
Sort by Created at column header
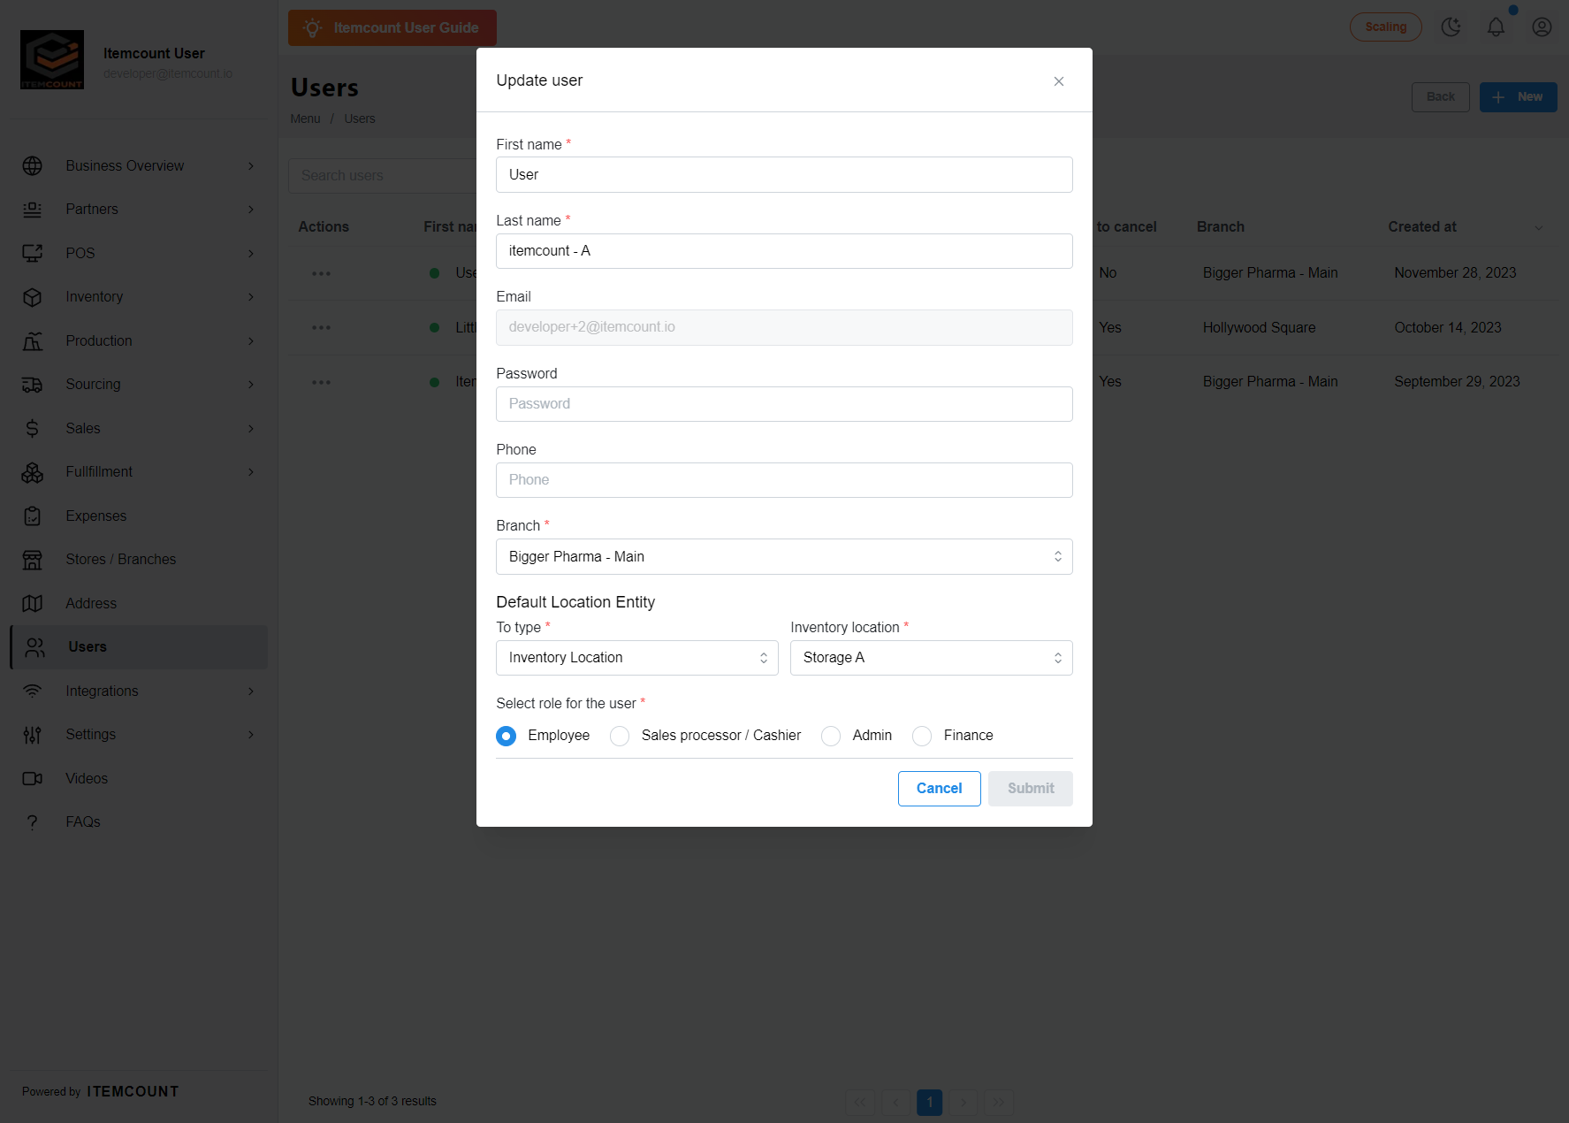pyautogui.click(x=1422, y=227)
